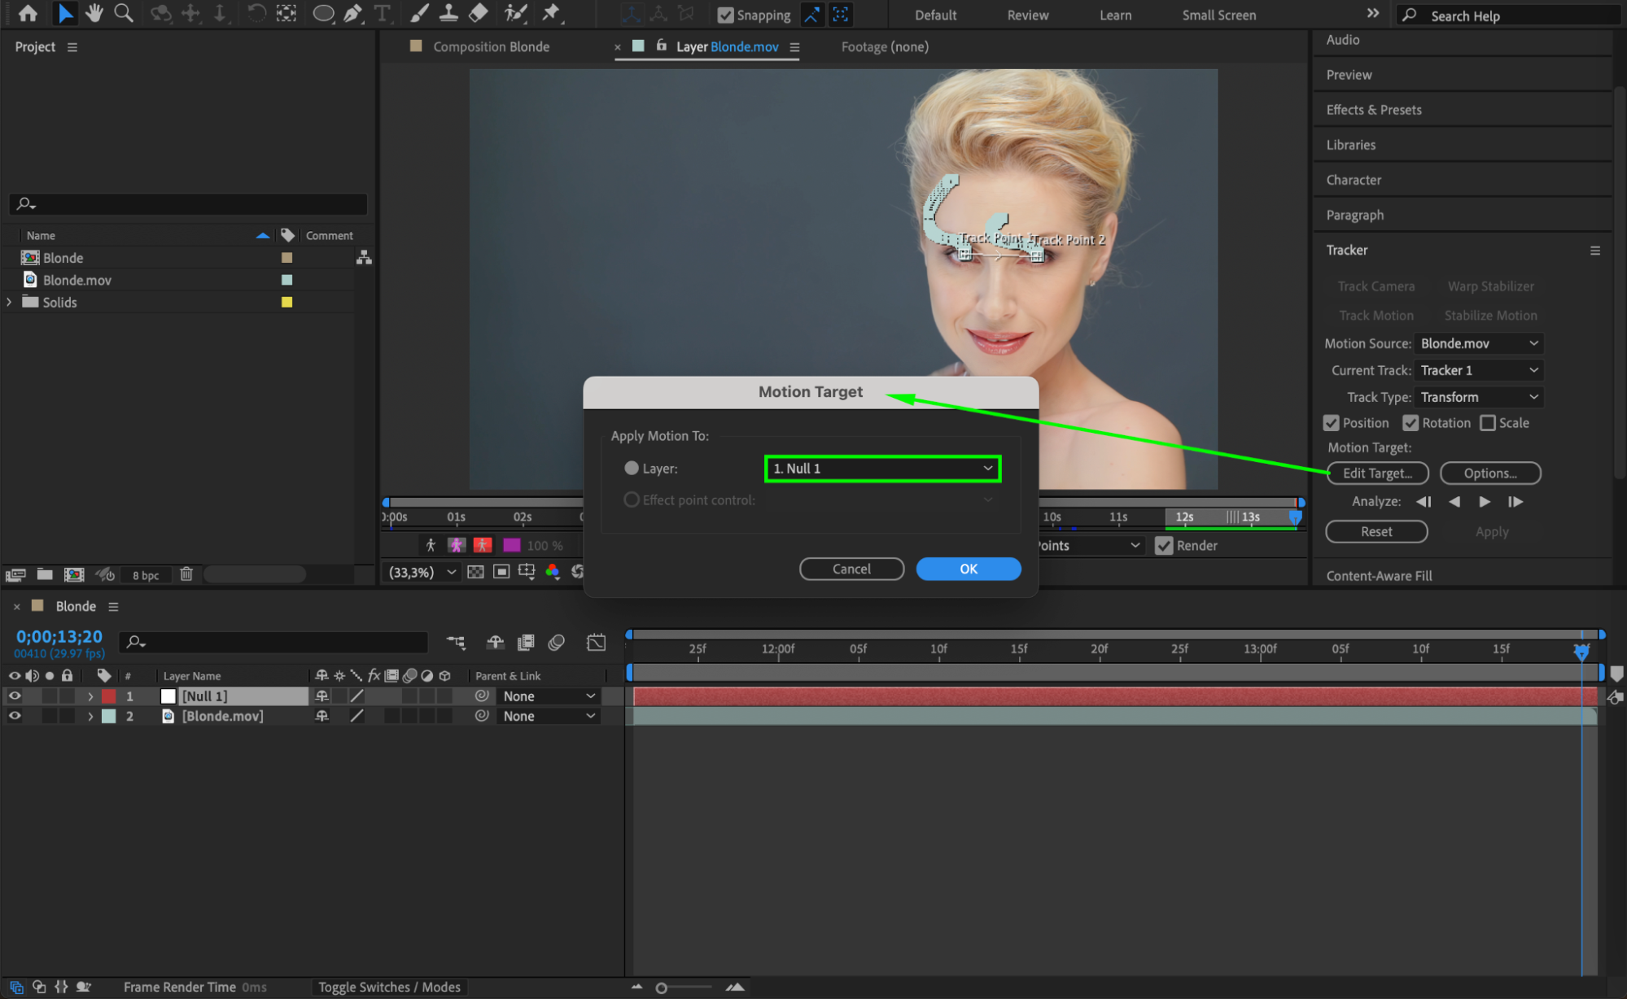
Task: Open the Review workspace
Action: tap(1027, 15)
